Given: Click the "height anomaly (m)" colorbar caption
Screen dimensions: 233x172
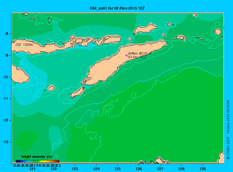Looking at the screenshot, I should click(x=37, y=157).
